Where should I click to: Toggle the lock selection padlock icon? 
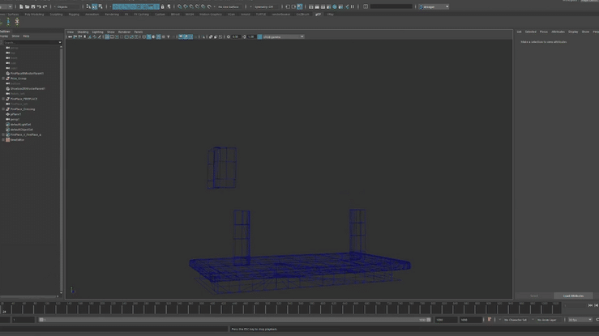[x=163, y=6]
